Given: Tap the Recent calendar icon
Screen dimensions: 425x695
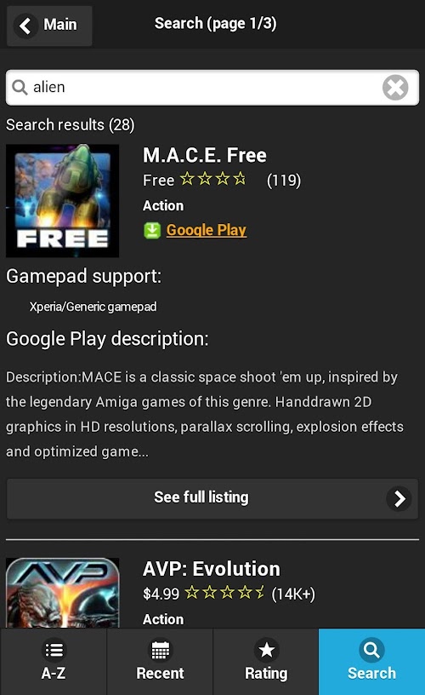Looking at the screenshot, I should pos(160,650).
